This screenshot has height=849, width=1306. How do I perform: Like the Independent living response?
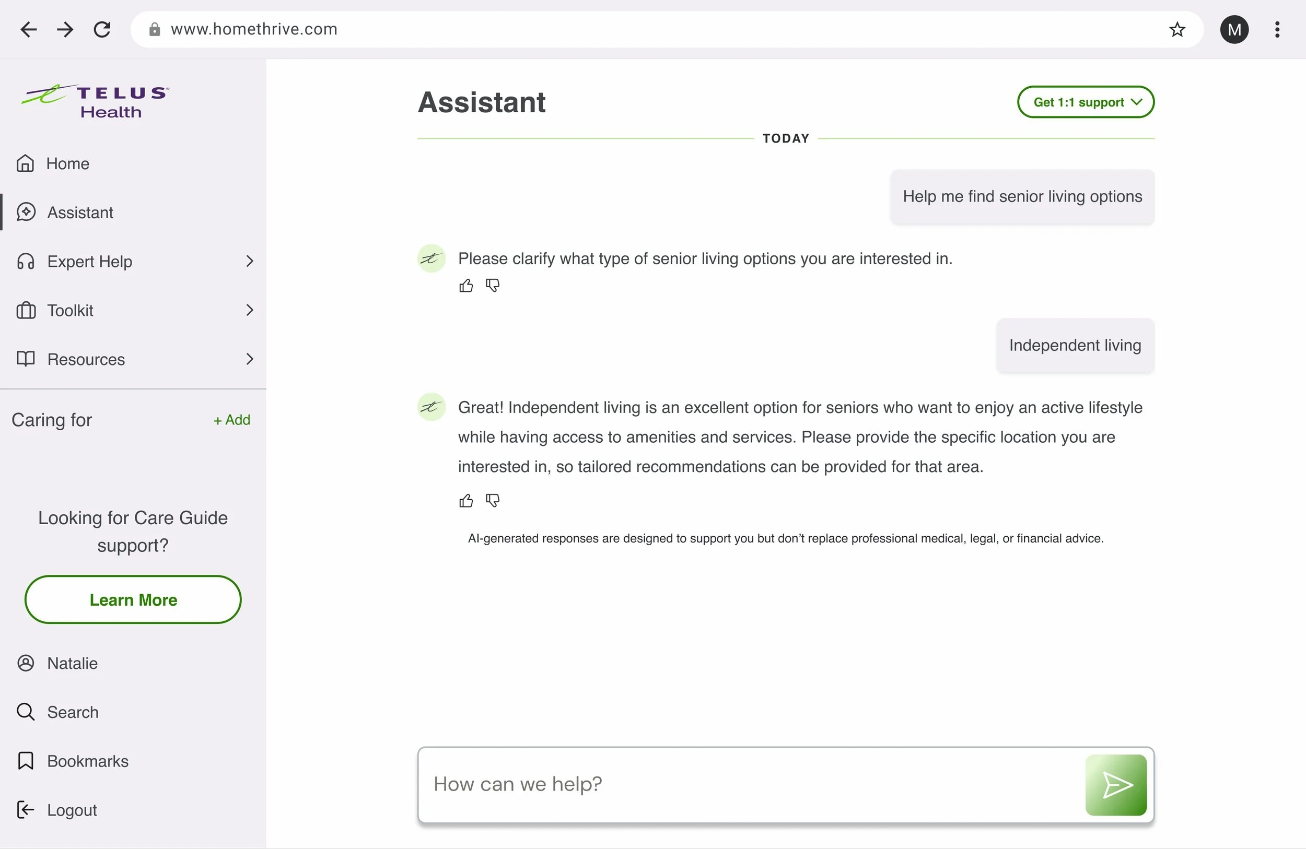tap(466, 501)
